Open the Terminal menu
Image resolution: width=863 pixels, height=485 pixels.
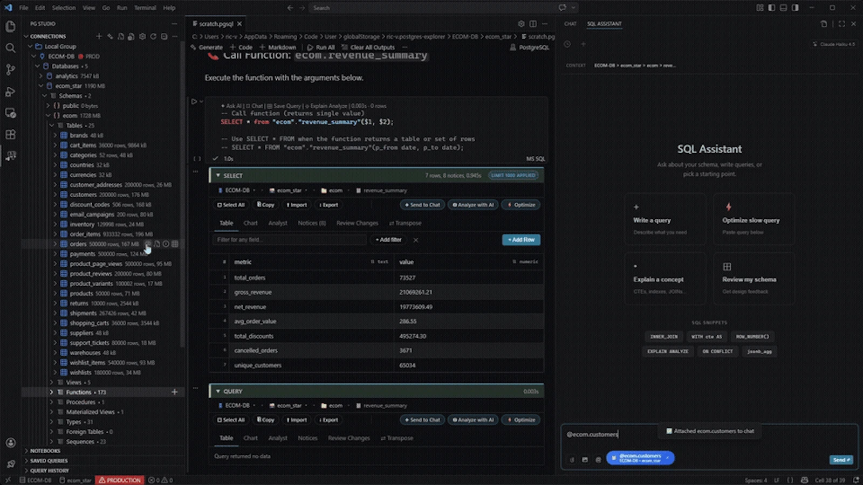[x=145, y=8]
